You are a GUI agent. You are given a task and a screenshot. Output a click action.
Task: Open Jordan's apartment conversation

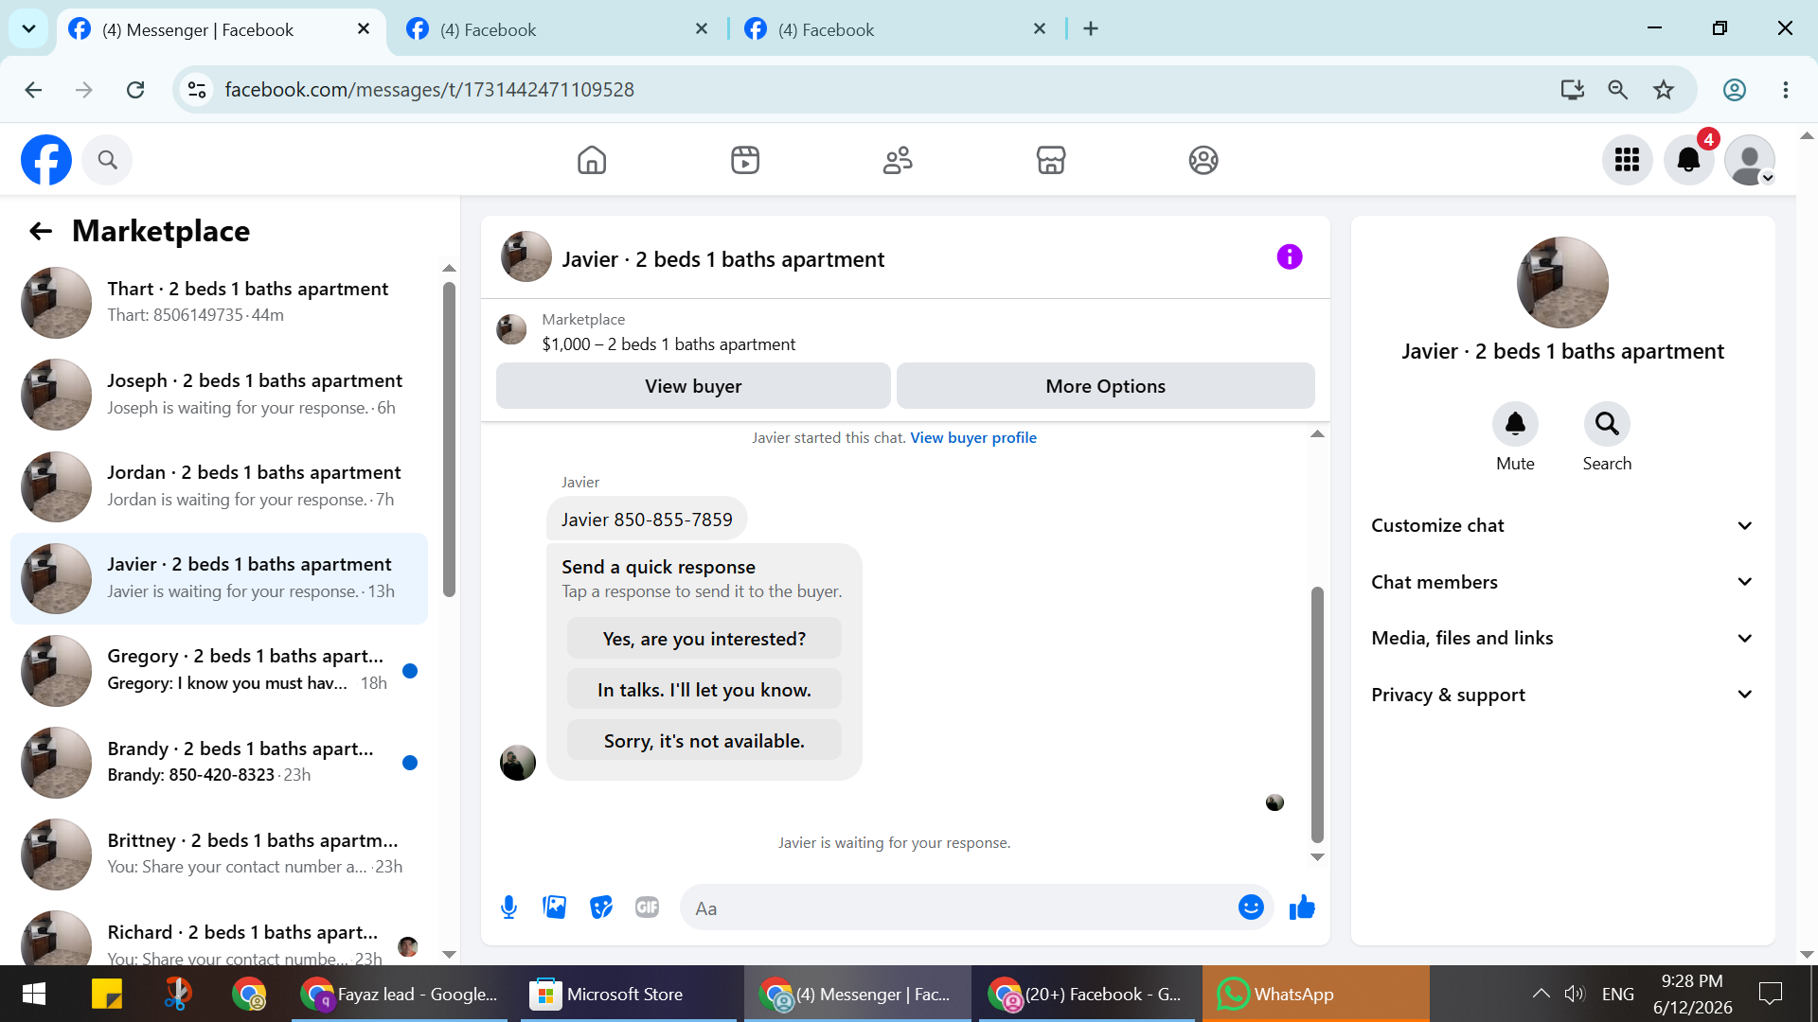click(219, 485)
